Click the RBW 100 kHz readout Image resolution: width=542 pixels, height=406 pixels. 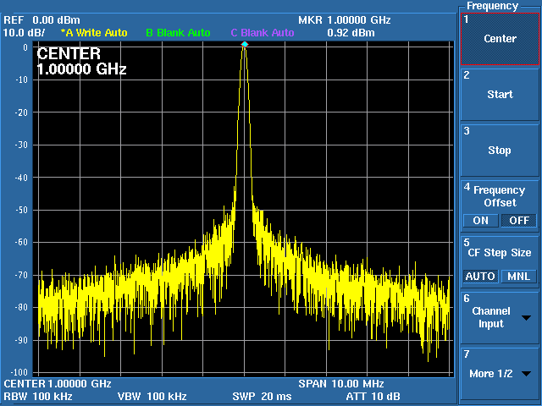[x=38, y=397]
